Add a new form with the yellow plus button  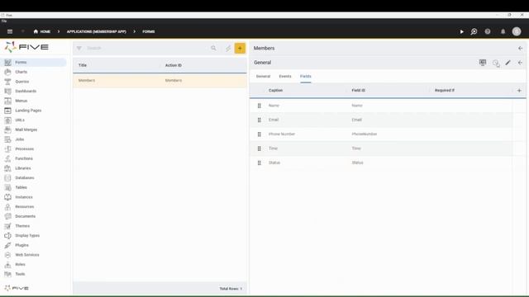pyautogui.click(x=240, y=48)
